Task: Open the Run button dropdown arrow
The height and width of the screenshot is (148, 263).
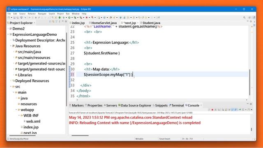Action: 72,18
